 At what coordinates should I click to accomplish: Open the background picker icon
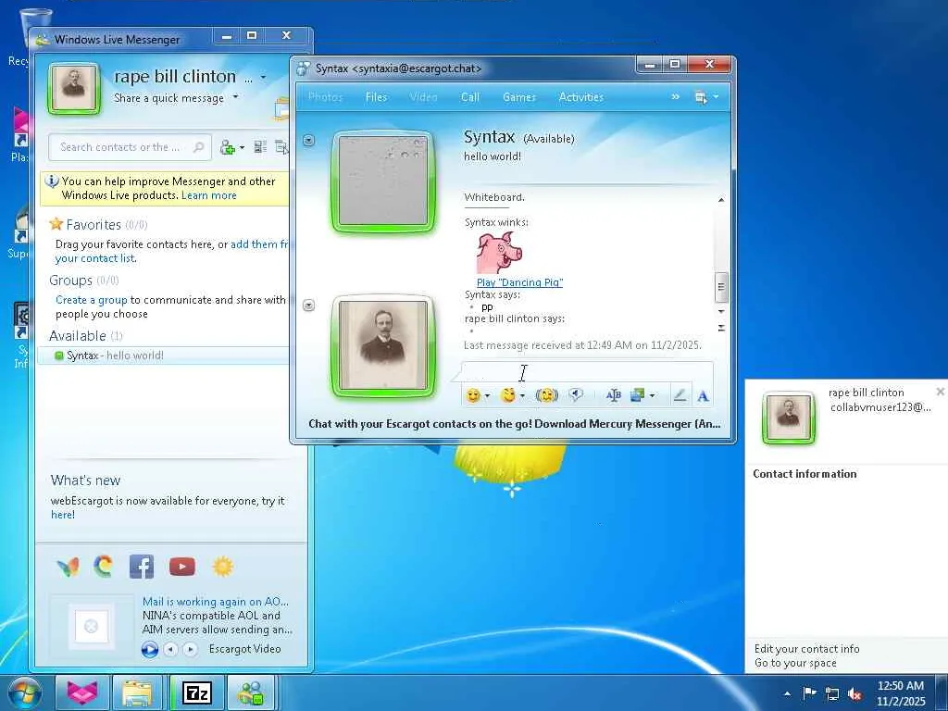[x=637, y=395]
